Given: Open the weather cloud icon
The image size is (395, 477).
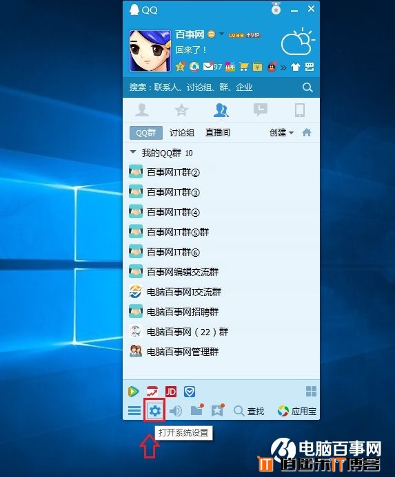Looking at the screenshot, I should (298, 42).
